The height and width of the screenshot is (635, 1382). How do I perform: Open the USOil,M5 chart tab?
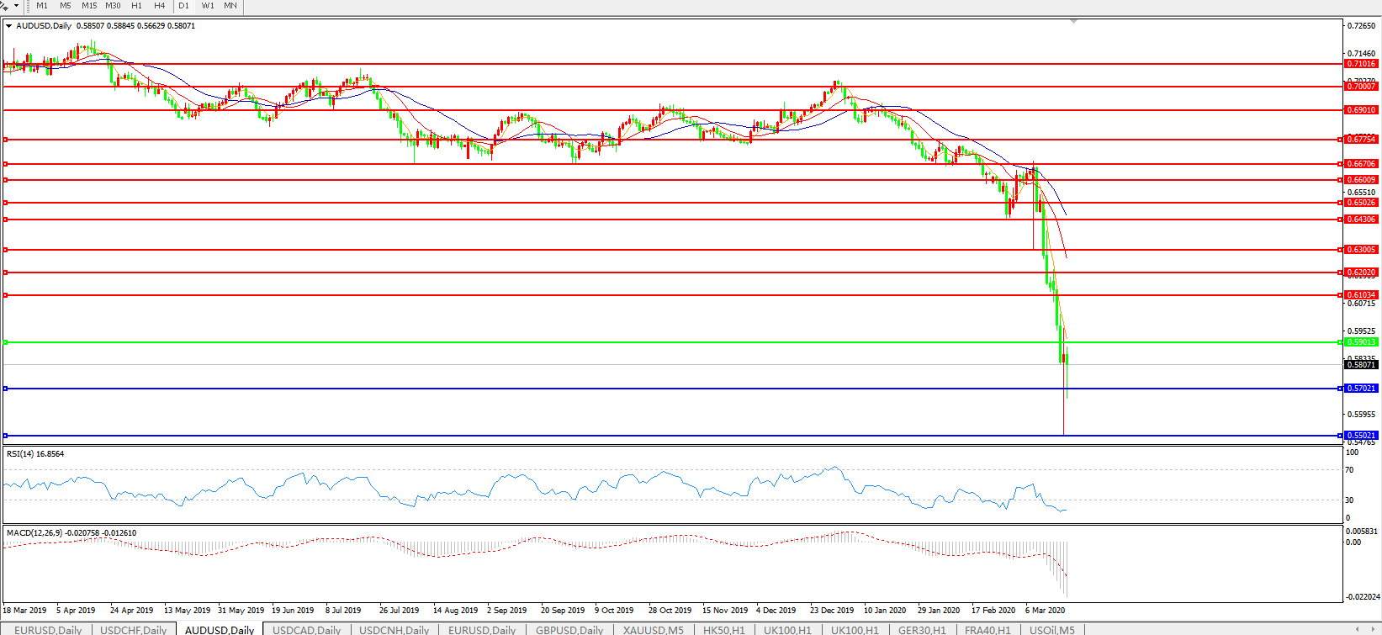coord(1051,629)
